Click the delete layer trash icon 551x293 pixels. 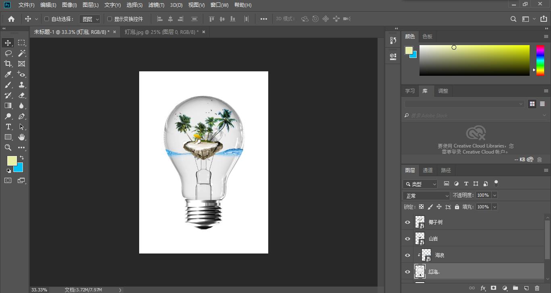(x=537, y=288)
